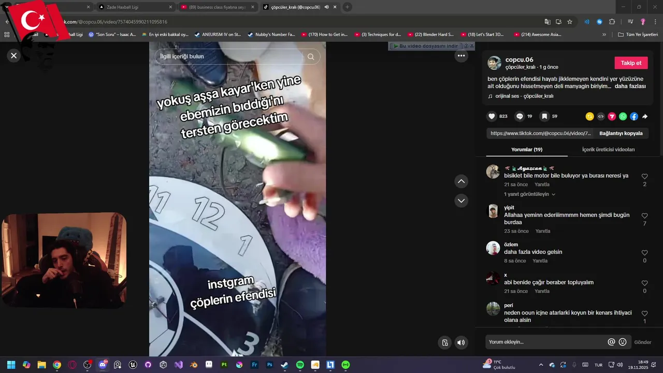Screen dimensions: 663x373
Task: Mention a user with the @ icon
Action: (x=611, y=342)
